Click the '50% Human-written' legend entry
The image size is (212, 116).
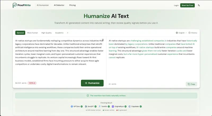tap(93, 110)
